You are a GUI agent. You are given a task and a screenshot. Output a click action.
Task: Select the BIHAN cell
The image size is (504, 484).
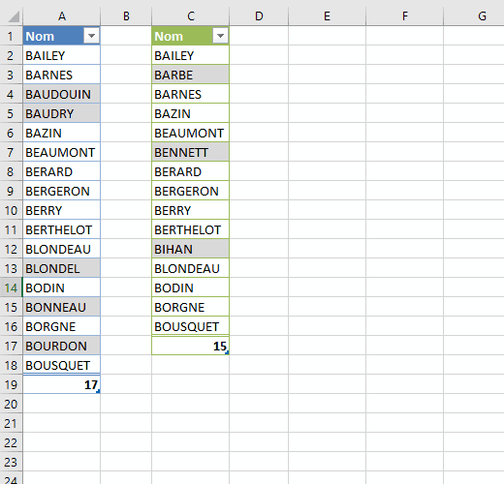191,249
